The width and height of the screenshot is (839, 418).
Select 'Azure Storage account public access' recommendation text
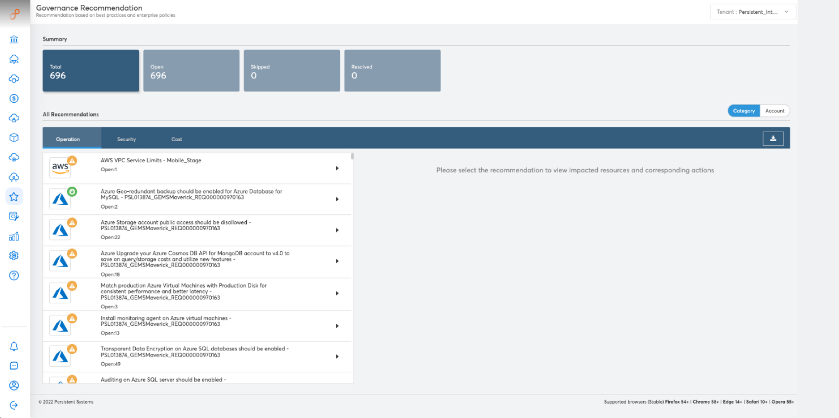coord(176,225)
